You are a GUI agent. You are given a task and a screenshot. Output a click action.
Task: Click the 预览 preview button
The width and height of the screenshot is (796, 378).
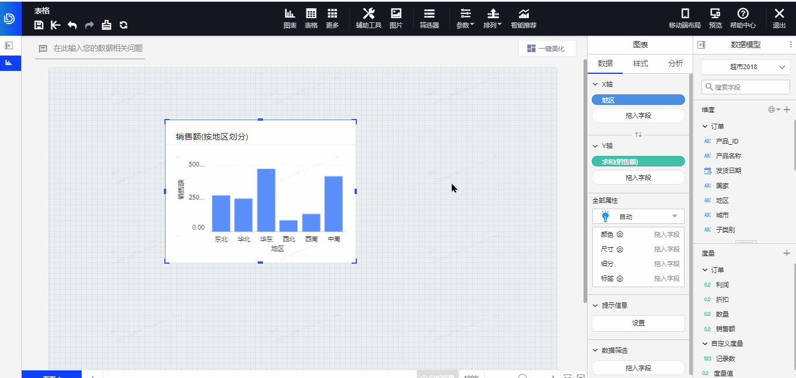tap(715, 18)
